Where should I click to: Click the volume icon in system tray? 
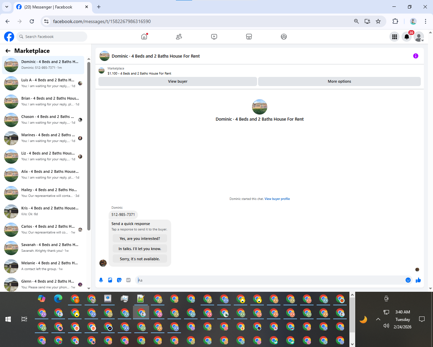pyautogui.click(x=386, y=326)
